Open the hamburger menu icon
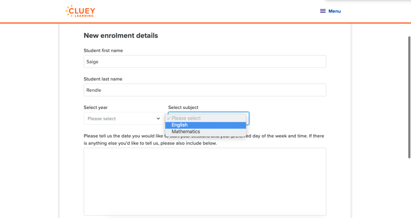411x218 pixels. (x=323, y=11)
